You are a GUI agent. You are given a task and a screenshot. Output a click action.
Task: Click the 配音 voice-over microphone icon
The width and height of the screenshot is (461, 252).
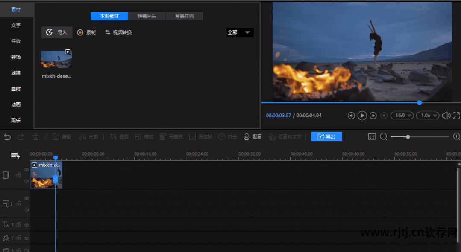[x=247, y=137]
